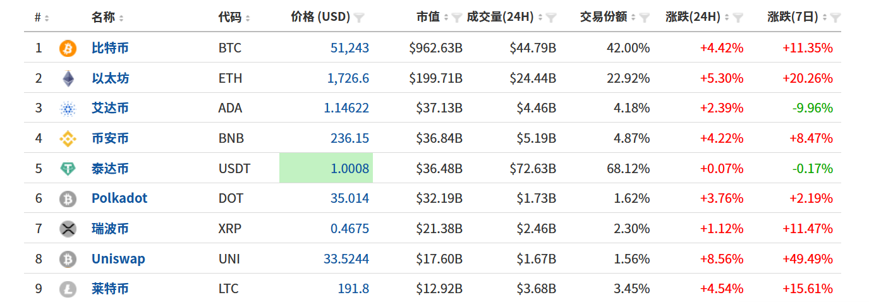The height and width of the screenshot is (302, 869).
Task: Click the Bitcoin coin icon
Action: (x=68, y=48)
